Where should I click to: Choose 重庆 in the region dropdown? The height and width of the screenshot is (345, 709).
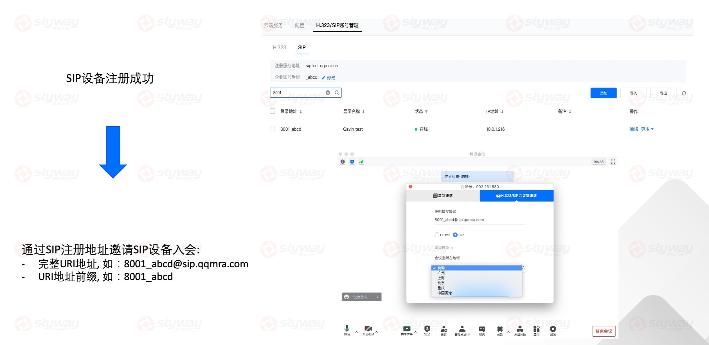pyautogui.click(x=477, y=288)
